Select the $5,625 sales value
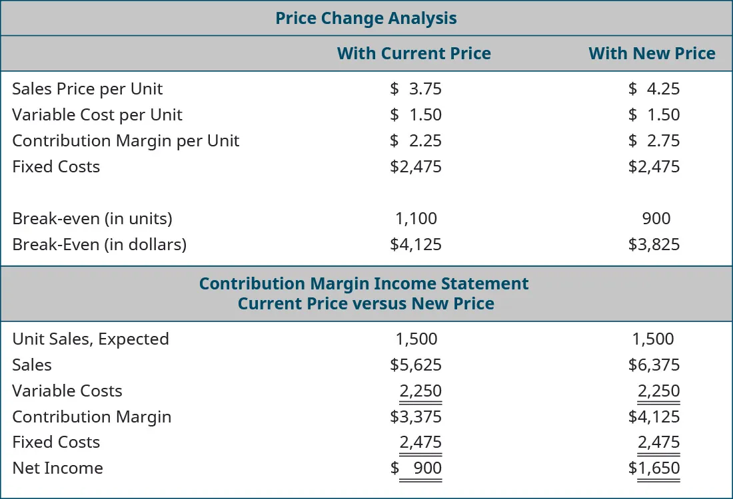Screen dimensions: 733x499 coord(416,365)
